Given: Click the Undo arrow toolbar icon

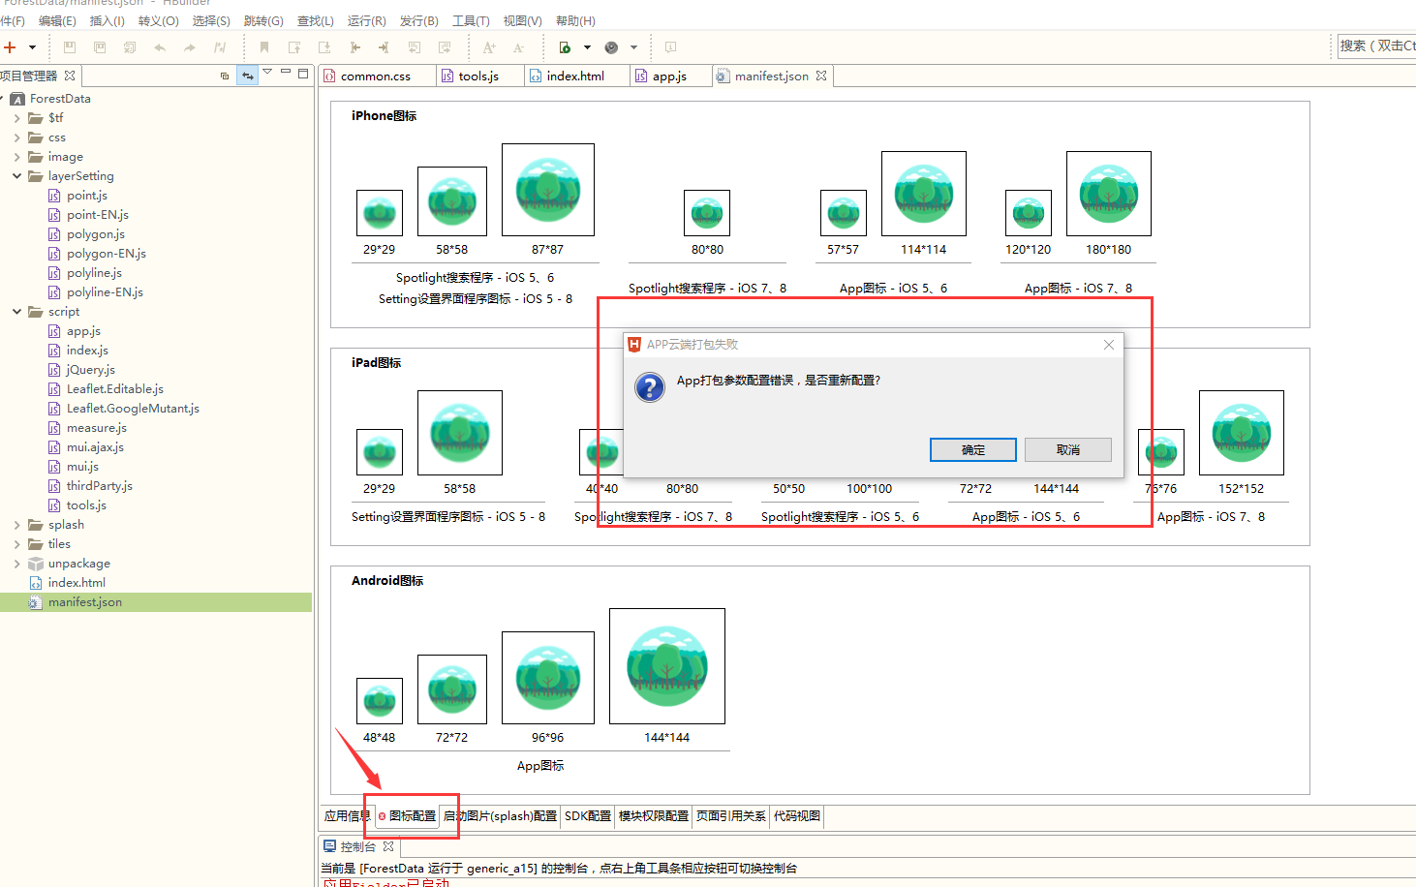Looking at the screenshot, I should point(160,47).
